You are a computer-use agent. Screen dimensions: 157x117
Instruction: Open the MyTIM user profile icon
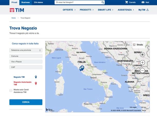point(147,10)
